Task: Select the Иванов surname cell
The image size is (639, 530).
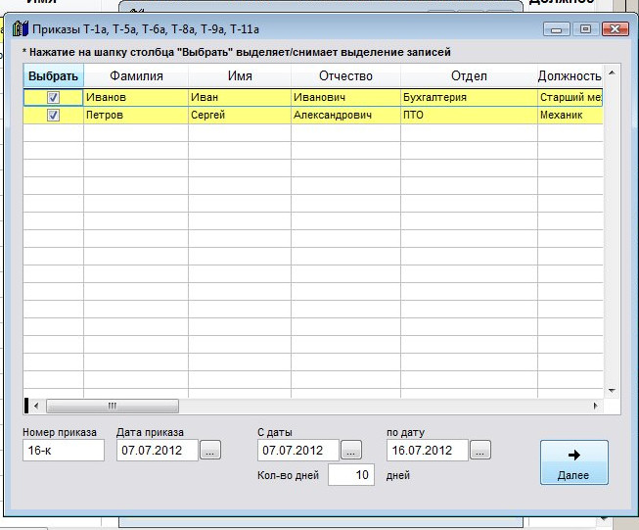Action: coord(136,98)
